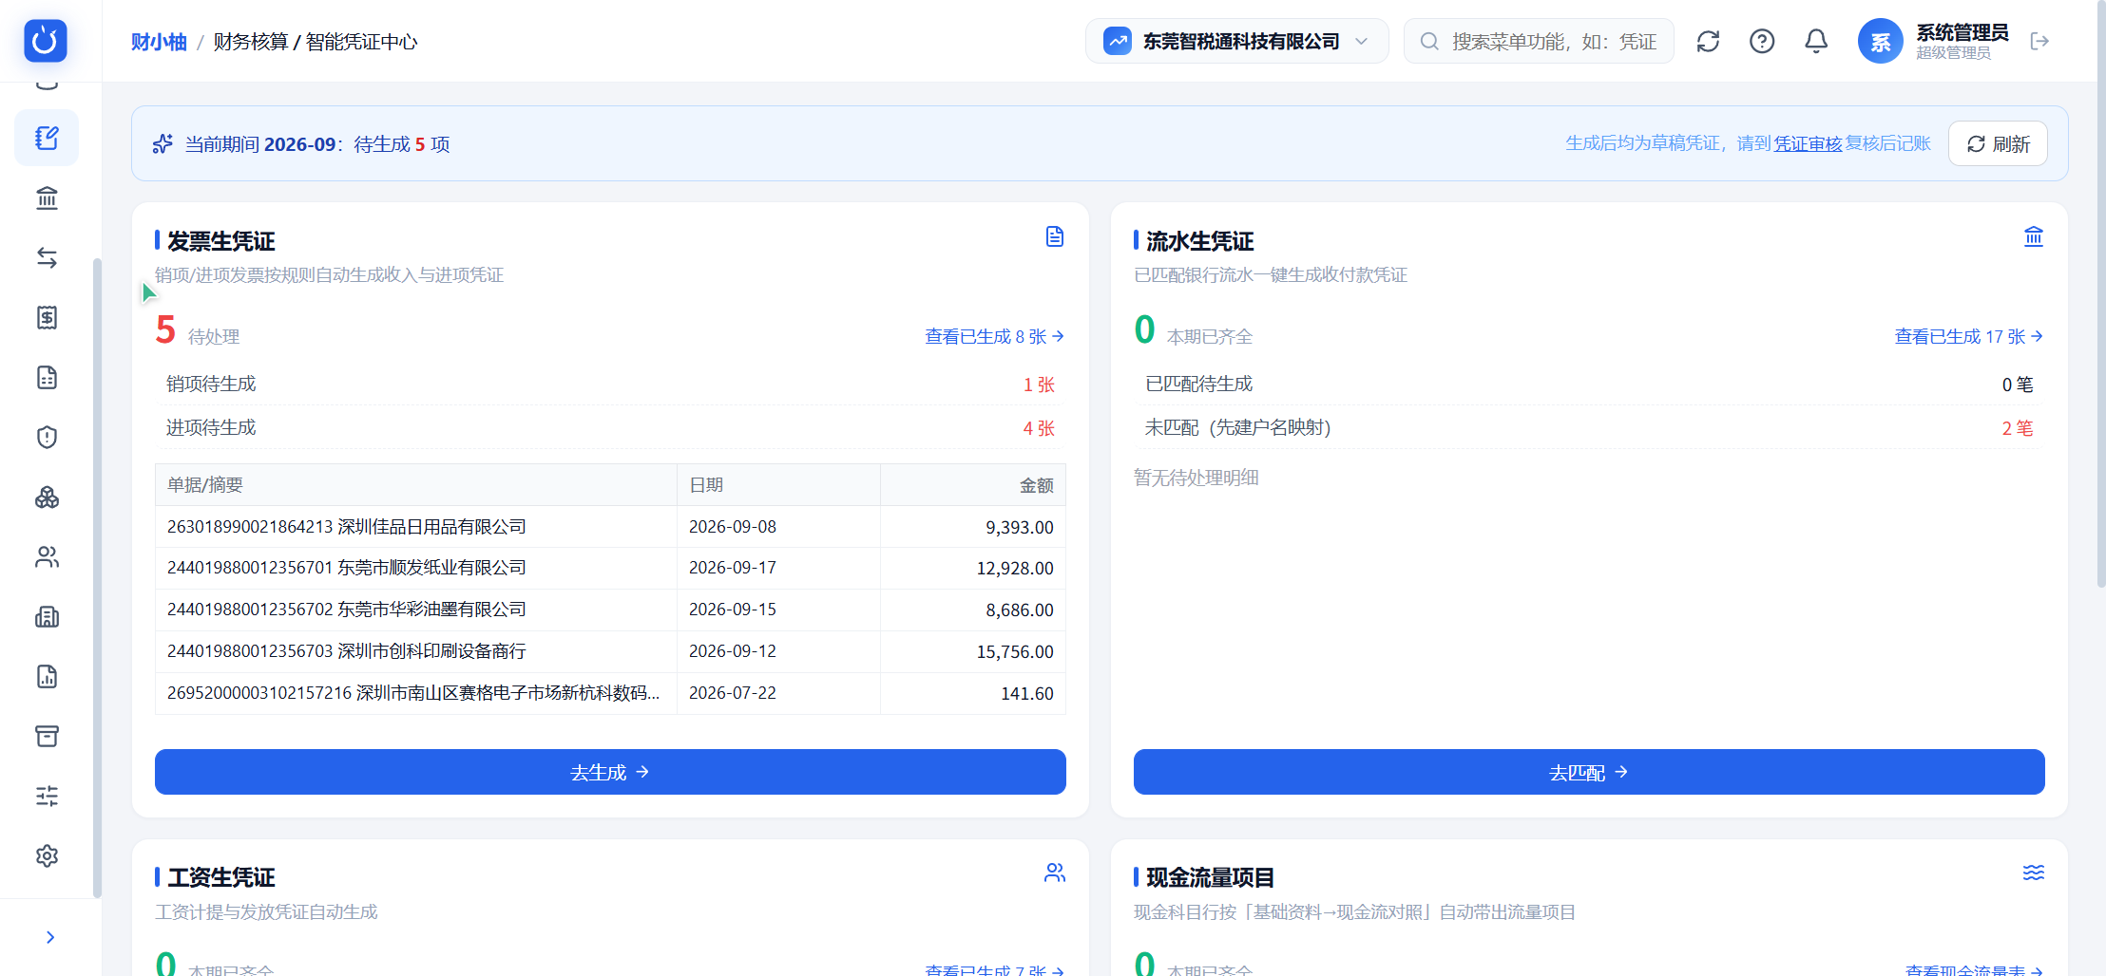Open the transfer arrows sidebar icon
The width and height of the screenshot is (2106, 976).
pyautogui.click(x=47, y=257)
